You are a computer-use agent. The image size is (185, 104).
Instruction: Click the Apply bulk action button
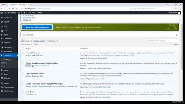(36, 44)
